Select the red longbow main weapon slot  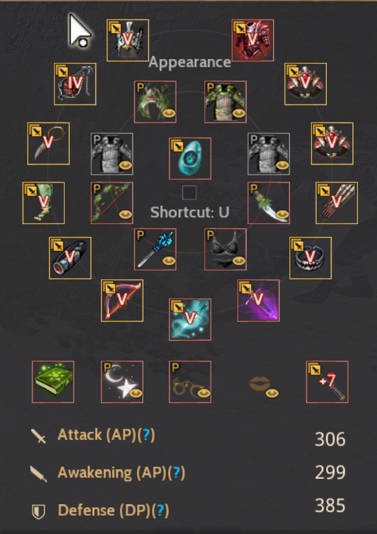coord(122,300)
